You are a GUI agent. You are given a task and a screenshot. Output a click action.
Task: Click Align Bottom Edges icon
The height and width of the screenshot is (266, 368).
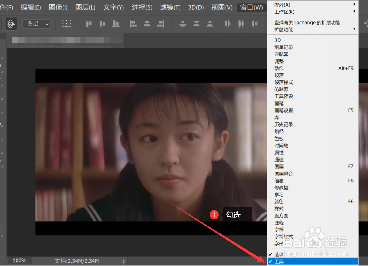116,24
